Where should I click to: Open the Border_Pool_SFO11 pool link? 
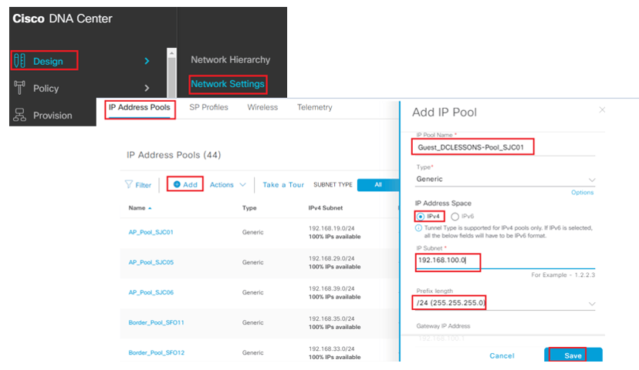[x=156, y=323]
